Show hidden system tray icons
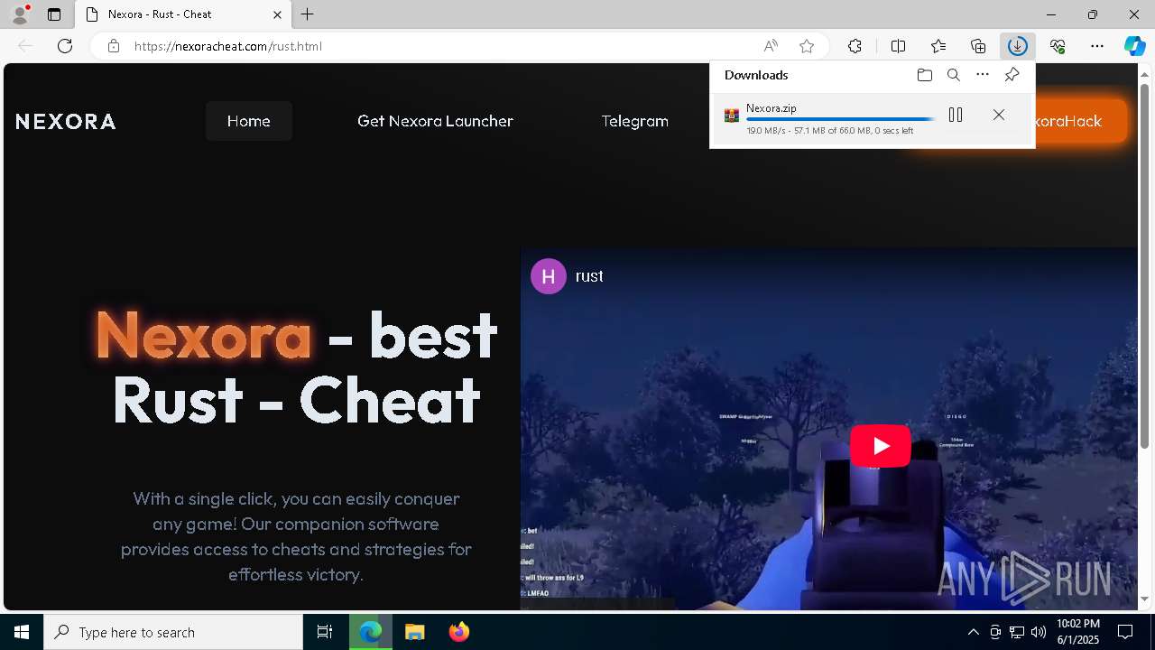Viewport: 1155px width, 650px height. (x=974, y=632)
